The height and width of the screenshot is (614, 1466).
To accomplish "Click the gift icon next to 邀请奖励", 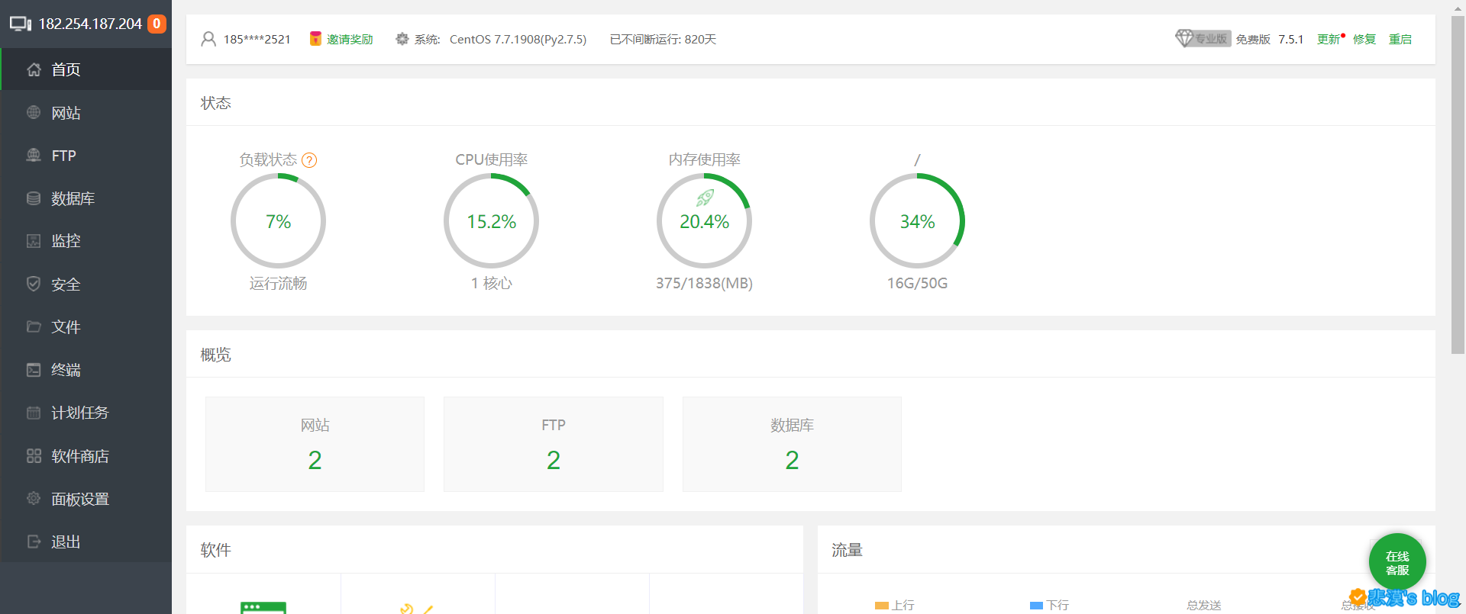I will 315,39.
